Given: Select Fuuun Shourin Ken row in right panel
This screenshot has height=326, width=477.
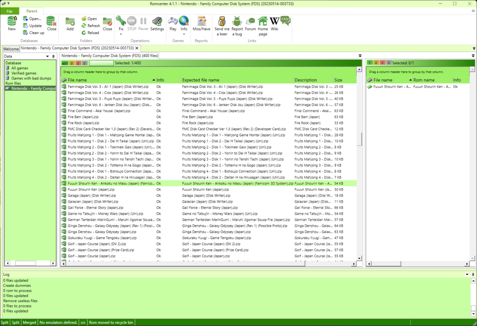Looking at the screenshot, I should point(417,87).
